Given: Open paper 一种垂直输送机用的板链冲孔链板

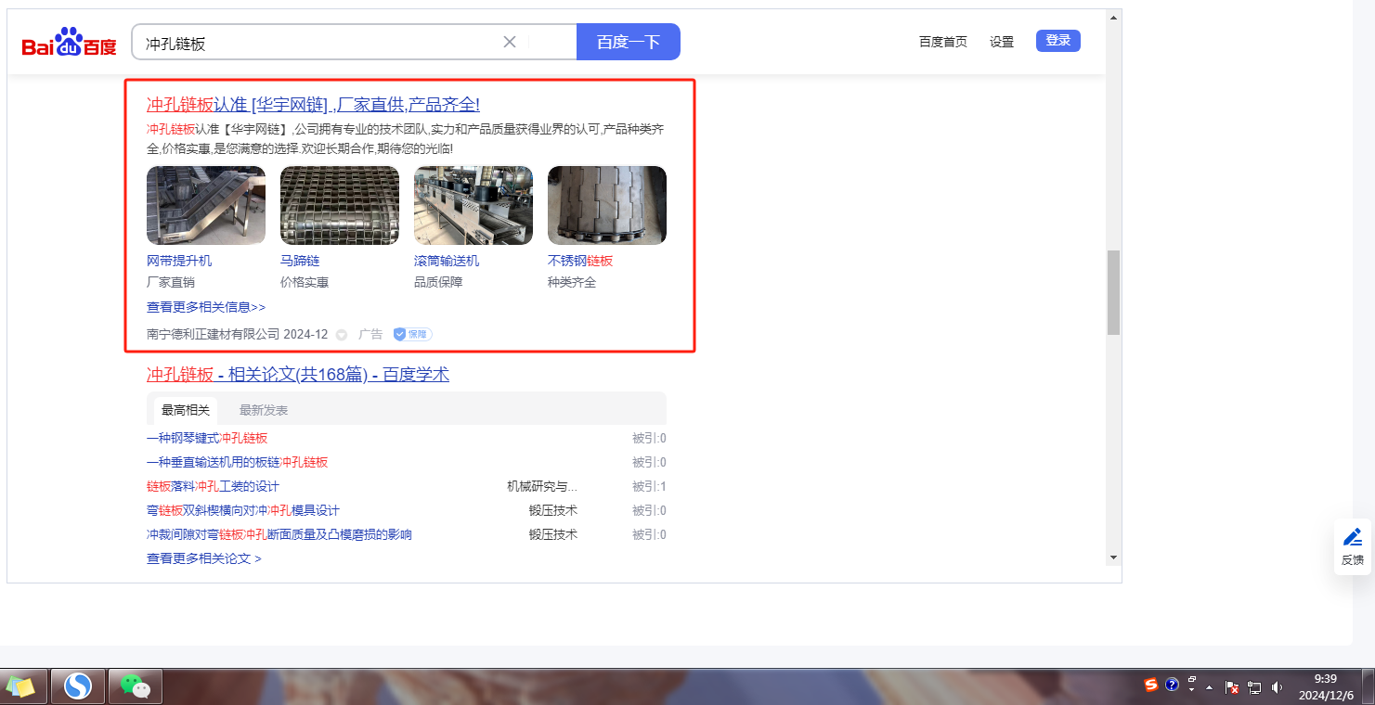Looking at the screenshot, I should click(238, 462).
